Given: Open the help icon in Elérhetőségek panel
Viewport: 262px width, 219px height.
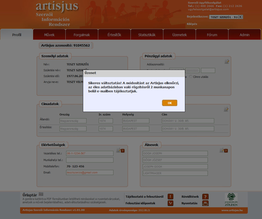Looking at the screenshot, I should (x=123, y=151).
